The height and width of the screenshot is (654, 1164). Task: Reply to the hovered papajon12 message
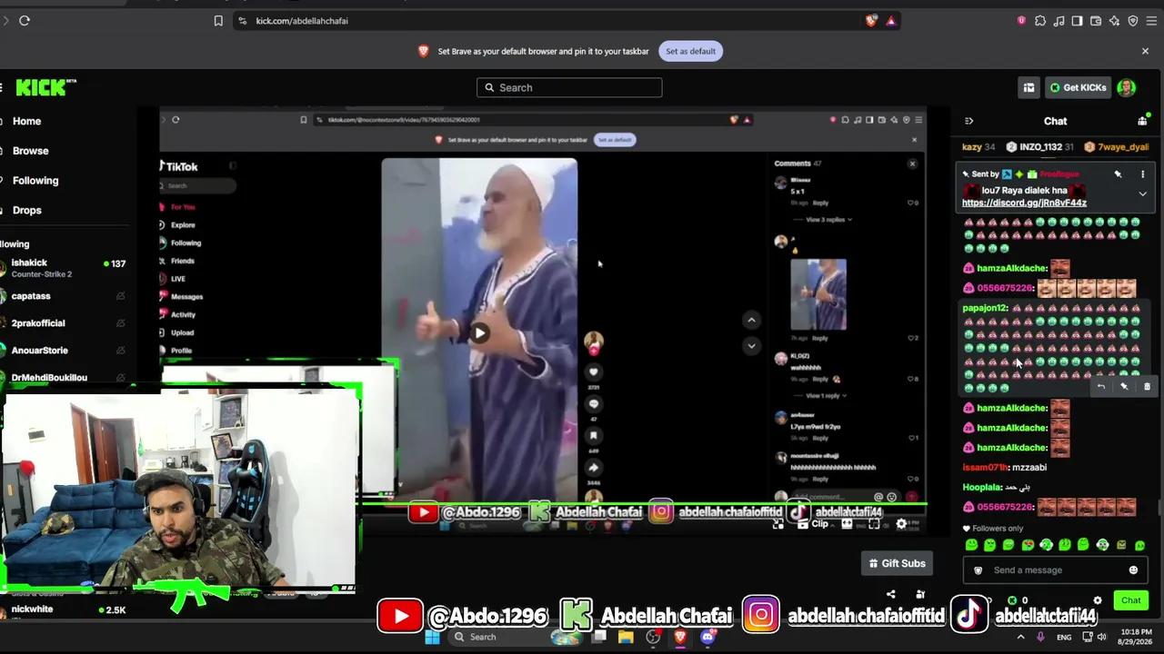pos(1100,387)
